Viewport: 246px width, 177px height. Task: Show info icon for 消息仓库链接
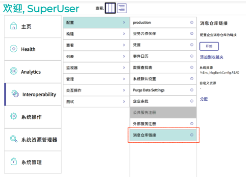pos(192,135)
